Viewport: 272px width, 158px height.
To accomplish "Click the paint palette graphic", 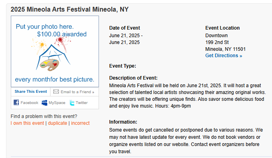I will (49, 65).
